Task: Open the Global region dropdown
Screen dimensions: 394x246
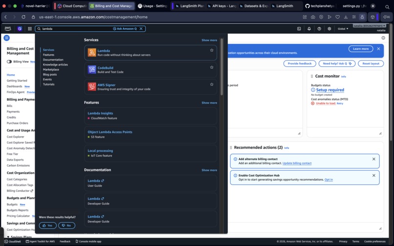Action: click(x=343, y=29)
